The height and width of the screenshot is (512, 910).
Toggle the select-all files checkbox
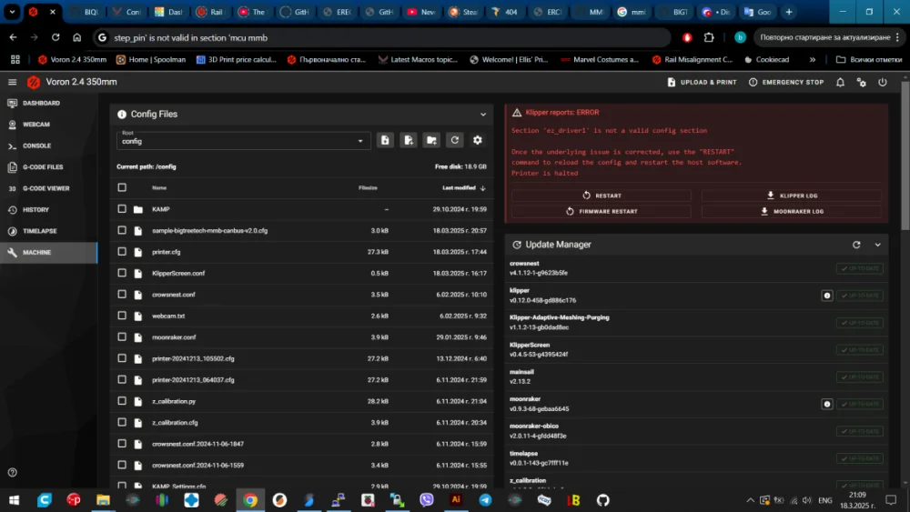(x=122, y=187)
